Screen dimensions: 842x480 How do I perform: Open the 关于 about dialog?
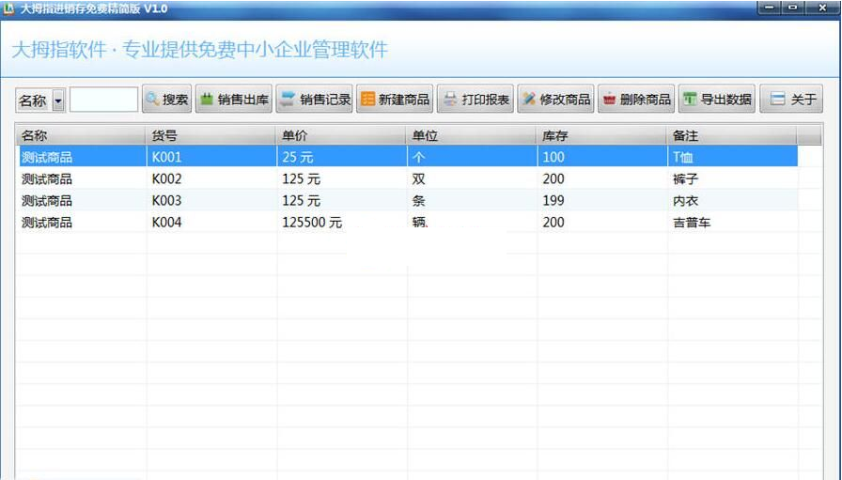[x=792, y=100]
